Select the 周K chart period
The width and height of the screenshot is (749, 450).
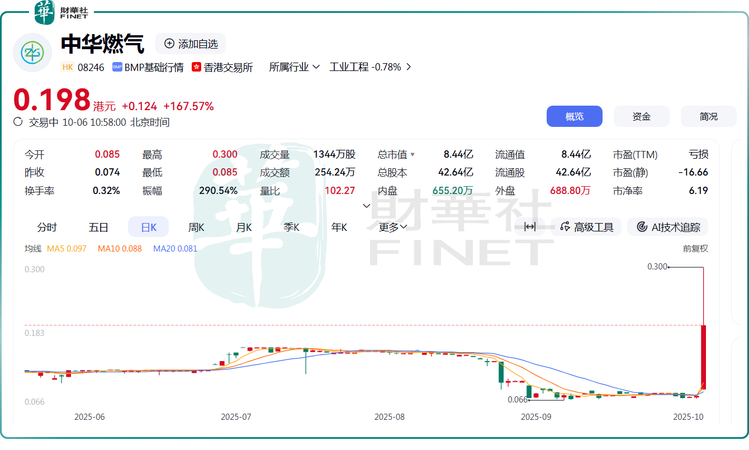pos(196,228)
